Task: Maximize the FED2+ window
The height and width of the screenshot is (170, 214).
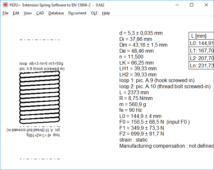Action: click(x=192, y=5)
